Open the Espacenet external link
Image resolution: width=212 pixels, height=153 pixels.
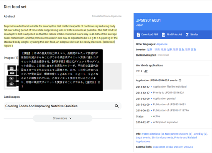[x=159, y=147]
